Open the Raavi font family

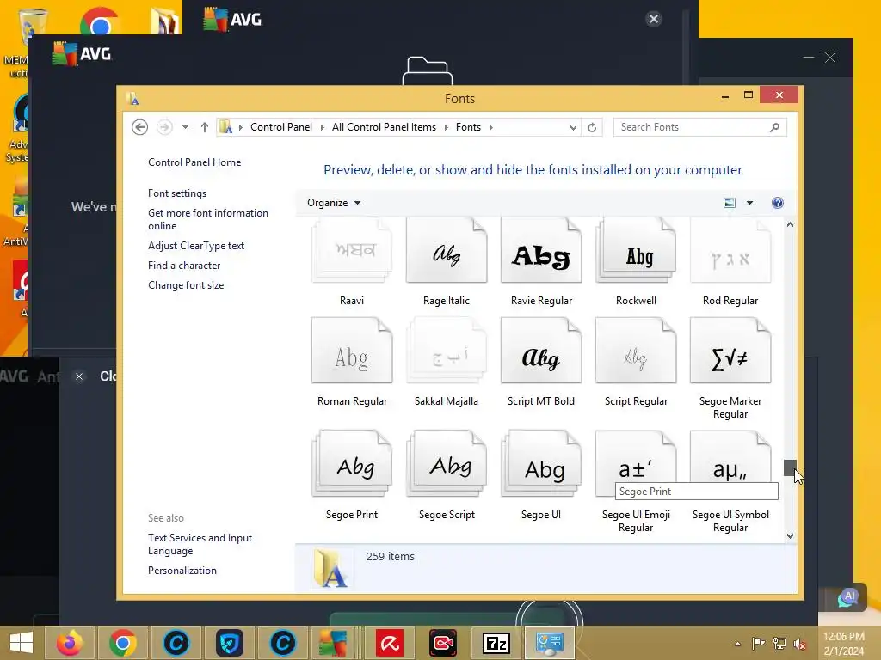coord(352,251)
